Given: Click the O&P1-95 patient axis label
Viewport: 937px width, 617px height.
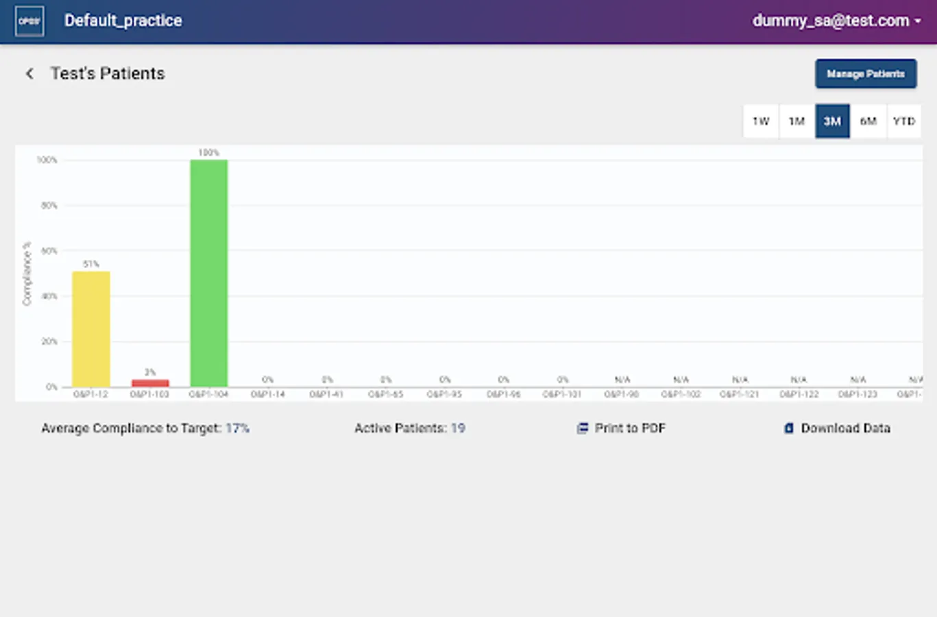Looking at the screenshot, I should [x=444, y=394].
